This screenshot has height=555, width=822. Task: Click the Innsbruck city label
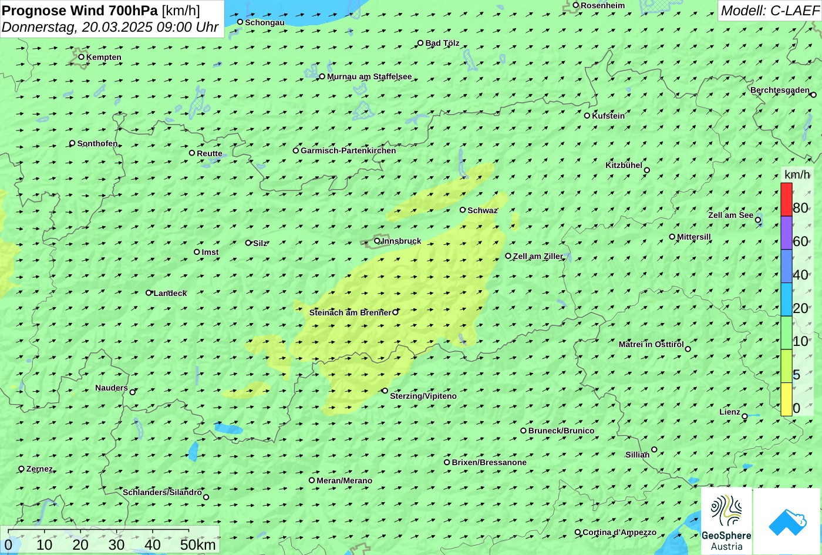[x=402, y=241]
